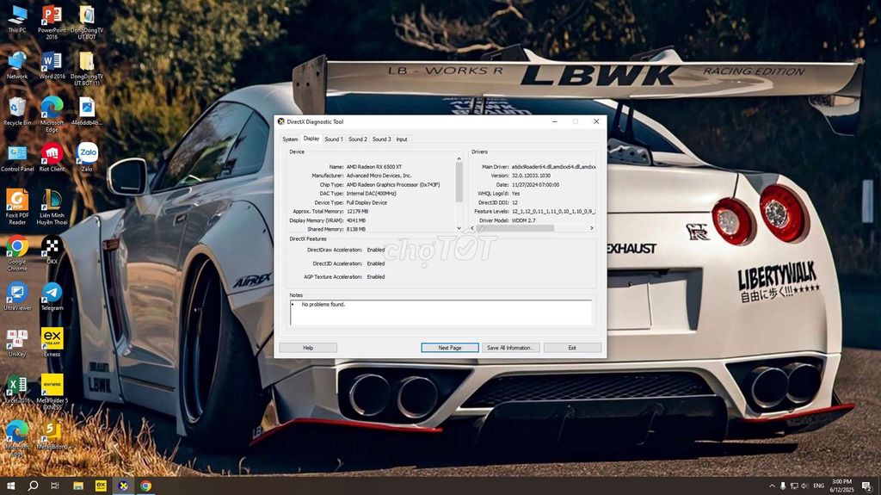The height and width of the screenshot is (495, 881).
Task: Click Drivers panel scroll-left arrow
Action: coord(472,228)
